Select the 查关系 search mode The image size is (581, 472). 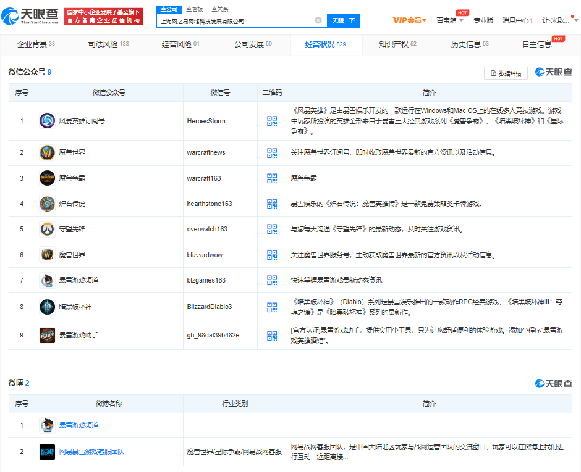point(219,9)
